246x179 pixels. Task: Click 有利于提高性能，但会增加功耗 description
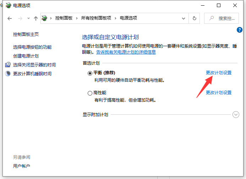pos(125,100)
